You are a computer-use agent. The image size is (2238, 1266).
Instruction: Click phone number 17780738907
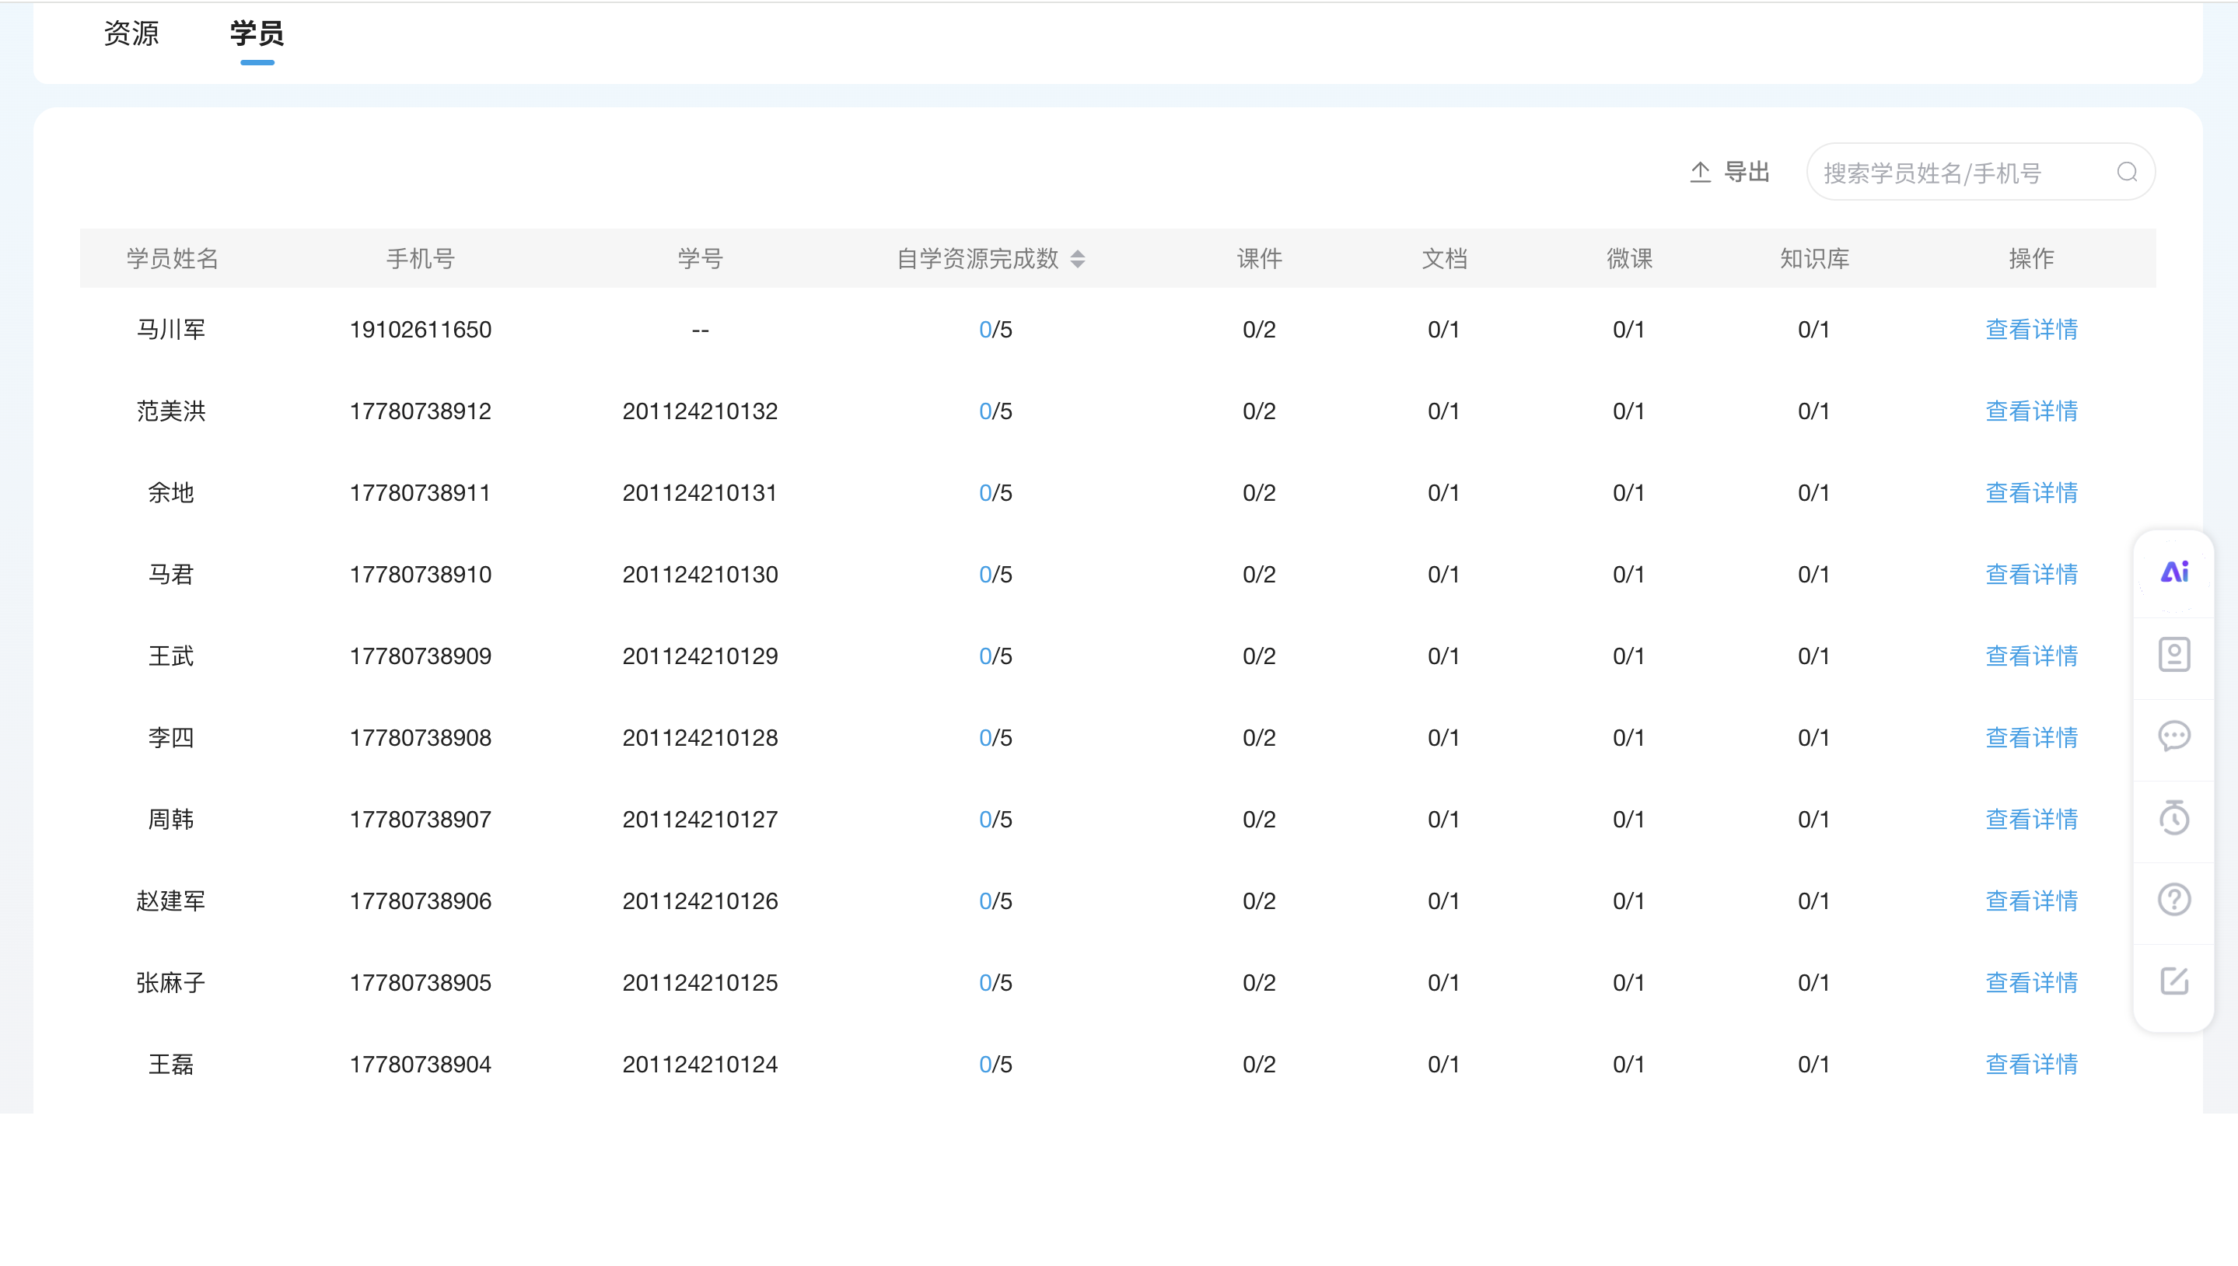pyautogui.click(x=421, y=820)
